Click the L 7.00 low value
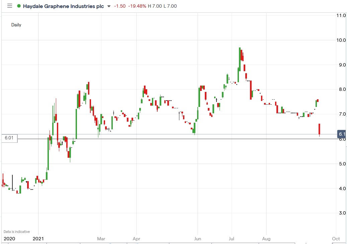347x244 pixels. pyautogui.click(x=170, y=6)
